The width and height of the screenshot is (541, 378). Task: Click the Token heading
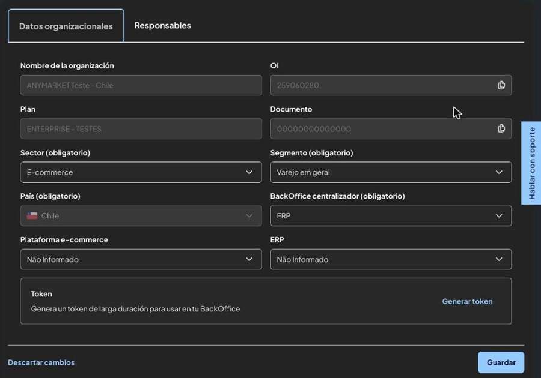(41, 293)
